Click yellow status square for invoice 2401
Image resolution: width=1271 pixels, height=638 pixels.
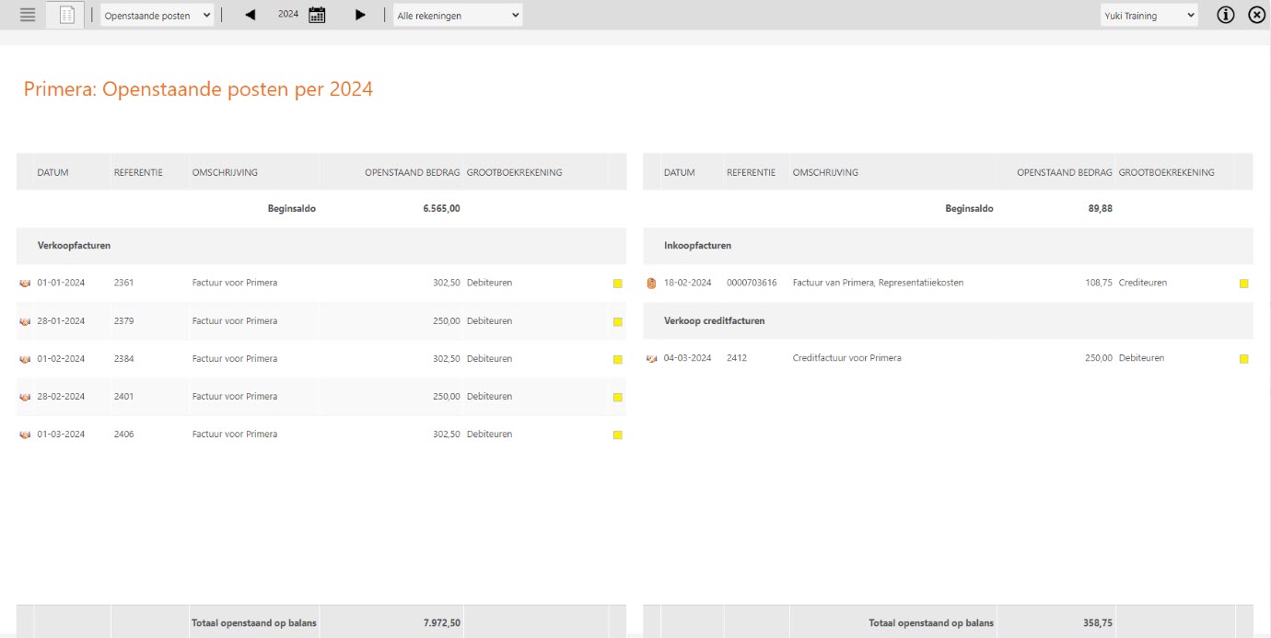617,397
